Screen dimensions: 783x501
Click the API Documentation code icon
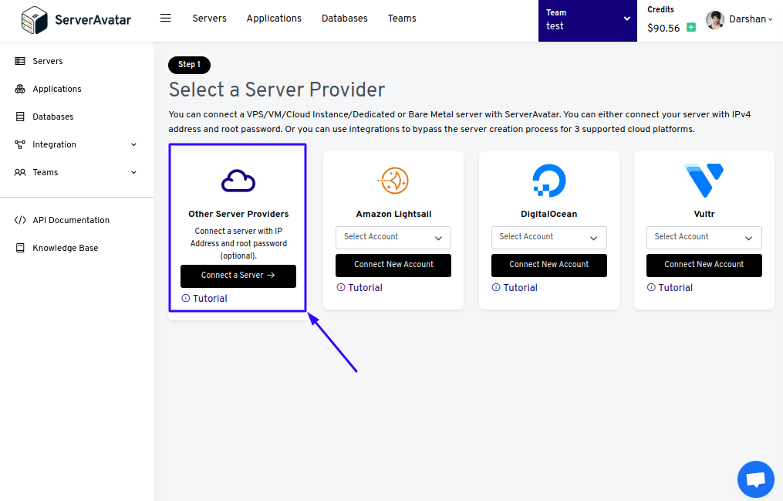pyautogui.click(x=20, y=220)
